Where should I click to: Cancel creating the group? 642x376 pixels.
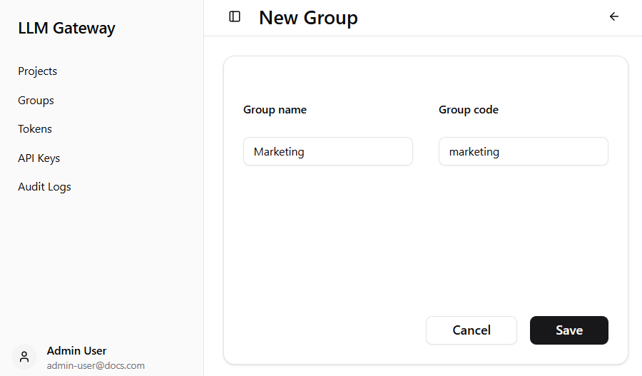[x=472, y=330]
